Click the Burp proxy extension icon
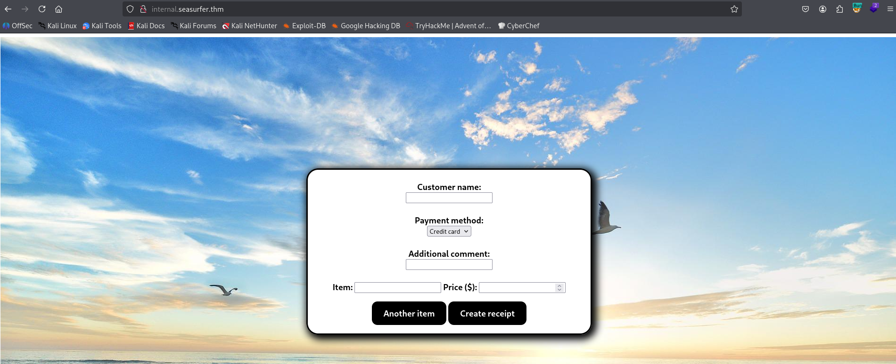This screenshot has width=896, height=364. pos(857,8)
